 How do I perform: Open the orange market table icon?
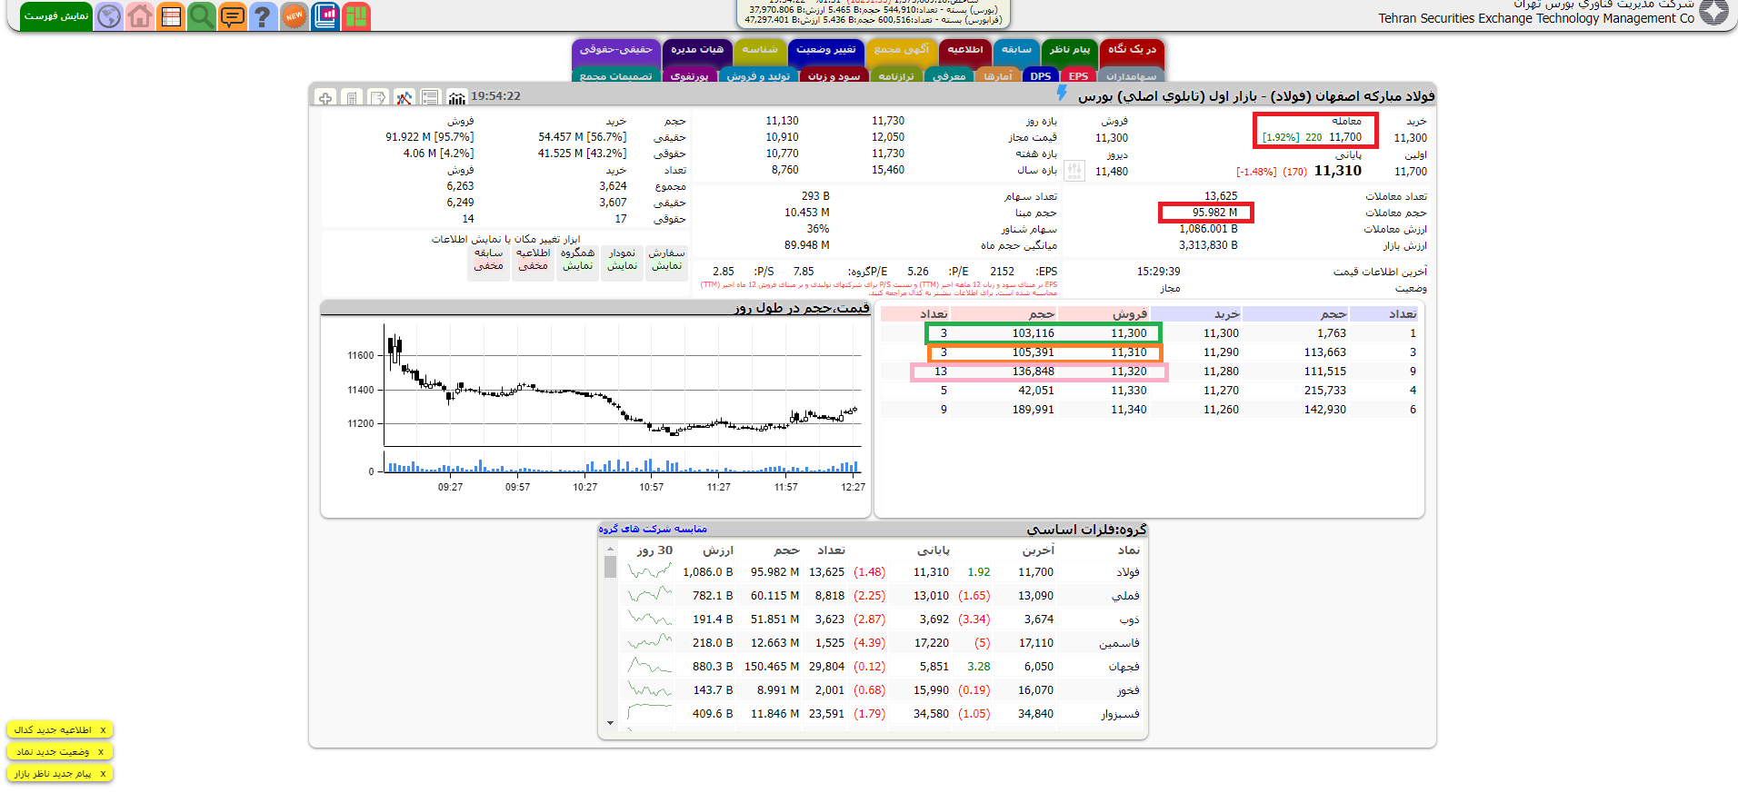point(171,16)
